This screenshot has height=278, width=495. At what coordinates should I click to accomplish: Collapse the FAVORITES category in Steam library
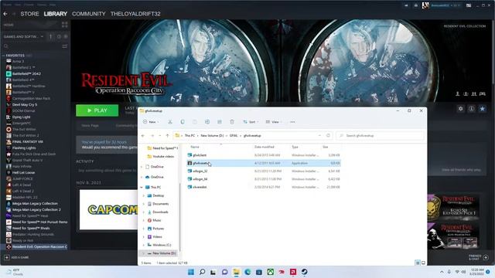(x=3, y=56)
